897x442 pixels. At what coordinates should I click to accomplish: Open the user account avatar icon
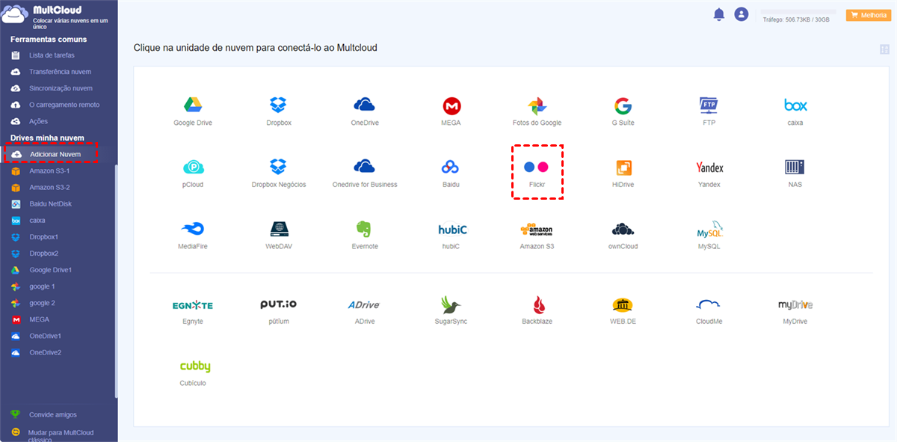coord(741,14)
